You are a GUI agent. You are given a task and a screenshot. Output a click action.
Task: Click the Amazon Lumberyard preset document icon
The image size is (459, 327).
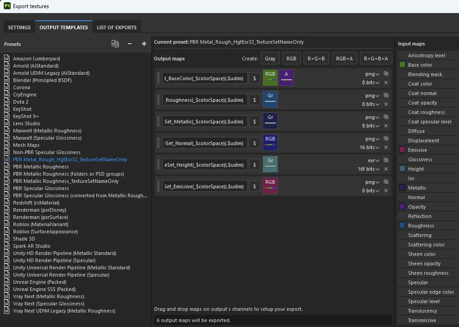[x=7, y=59]
